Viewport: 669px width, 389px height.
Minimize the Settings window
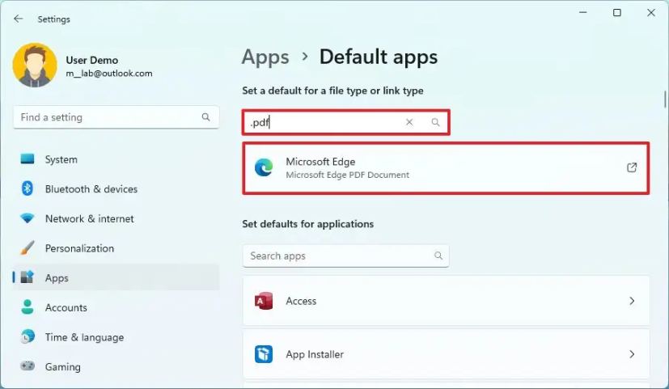(x=582, y=12)
